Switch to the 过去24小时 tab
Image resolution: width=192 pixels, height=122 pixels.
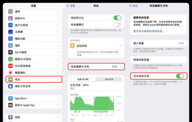83,79
